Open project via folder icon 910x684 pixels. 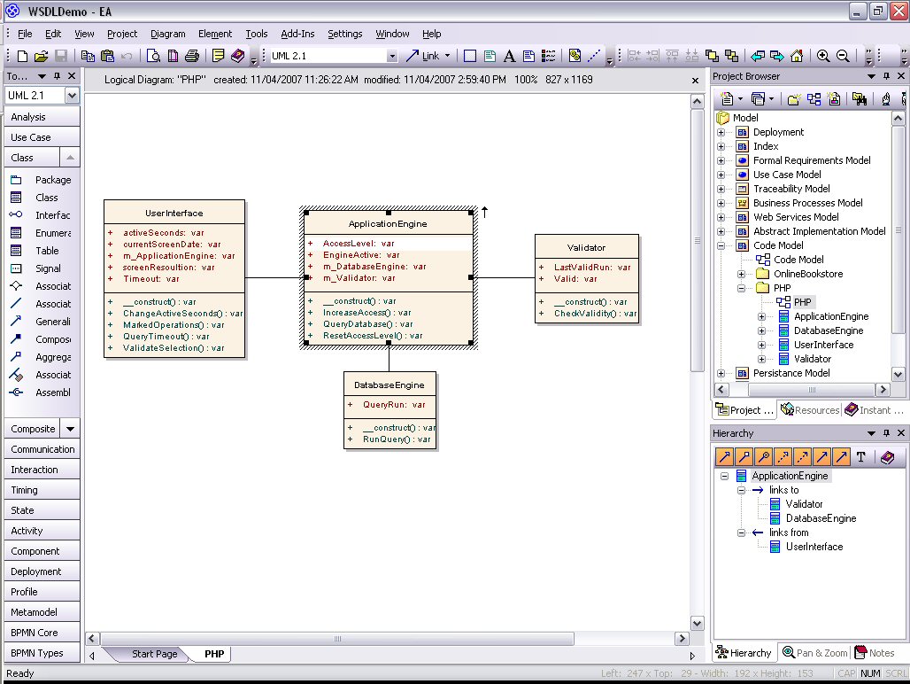[41, 56]
